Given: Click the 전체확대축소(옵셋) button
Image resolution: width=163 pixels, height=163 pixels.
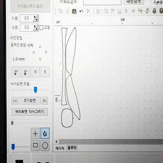Looking at the screenshot, I should [x=30, y=6].
